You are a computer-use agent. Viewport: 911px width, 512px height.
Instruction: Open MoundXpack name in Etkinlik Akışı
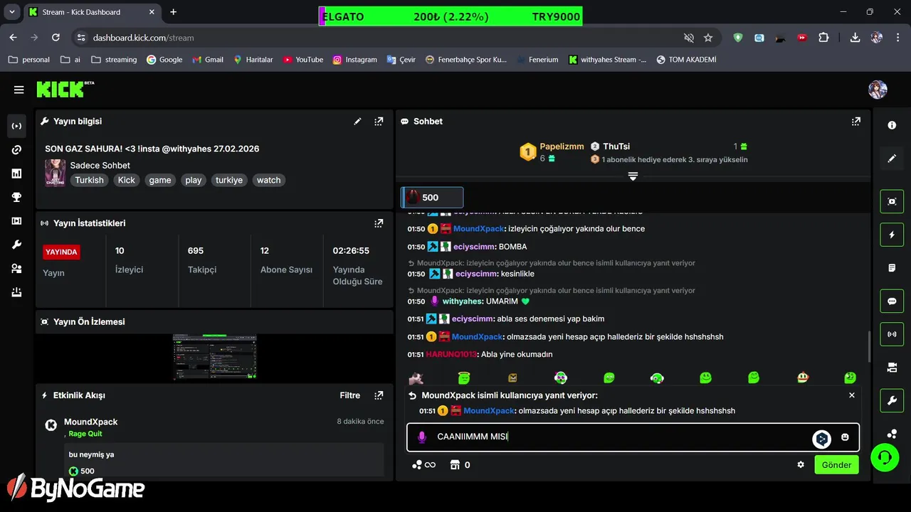[x=90, y=422]
